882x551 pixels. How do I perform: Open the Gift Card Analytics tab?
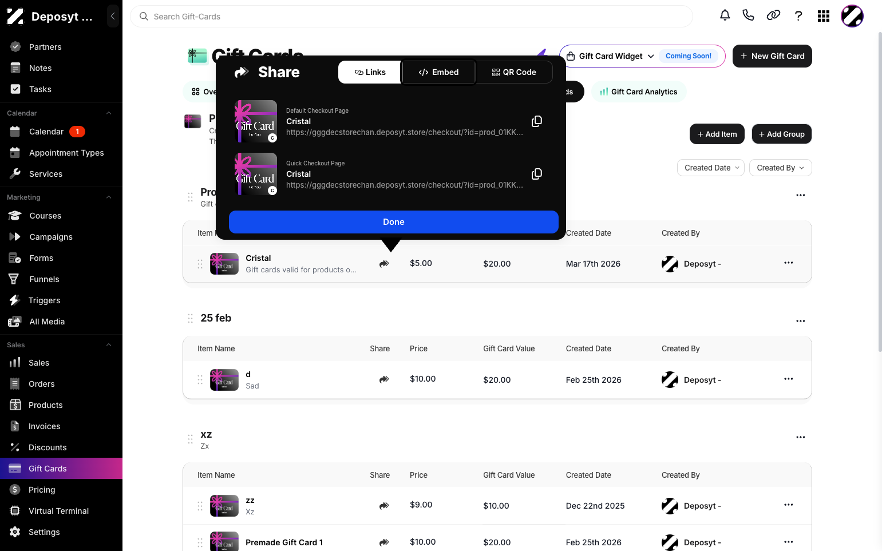coord(639,92)
